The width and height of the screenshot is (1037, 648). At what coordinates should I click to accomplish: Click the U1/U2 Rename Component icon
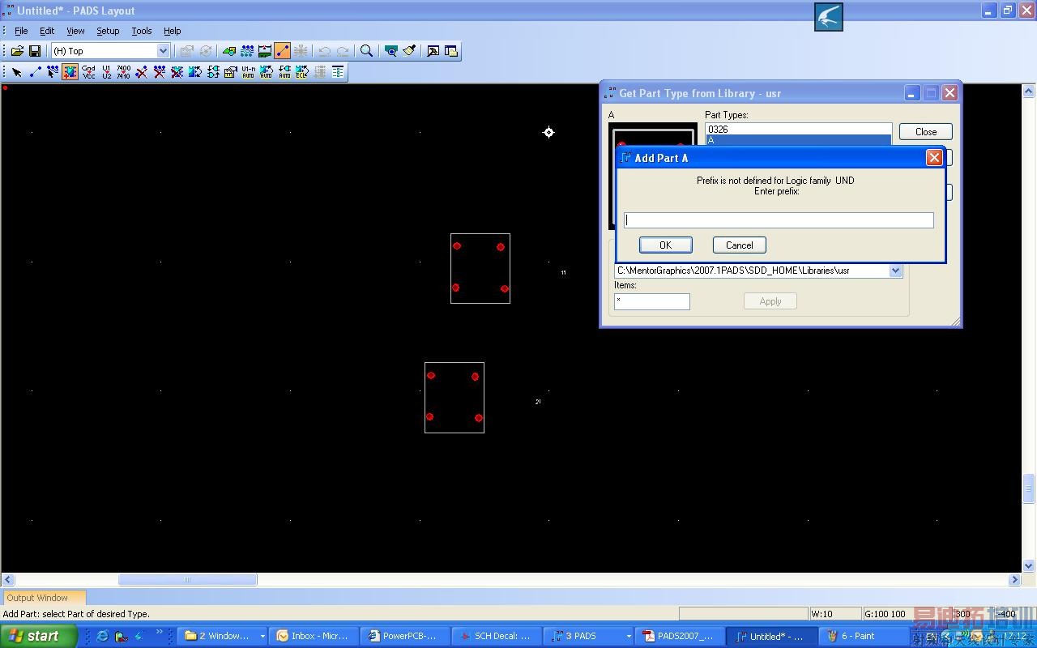click(106, 72)
